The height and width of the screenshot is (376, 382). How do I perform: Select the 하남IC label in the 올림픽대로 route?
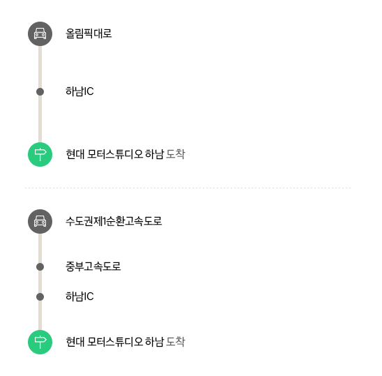pyautogui.click(x=79, y=91)
